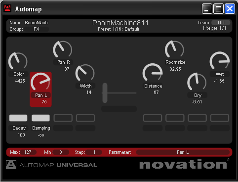Click the Decay value 100
The image size is (238, 182).
[21, 135]
